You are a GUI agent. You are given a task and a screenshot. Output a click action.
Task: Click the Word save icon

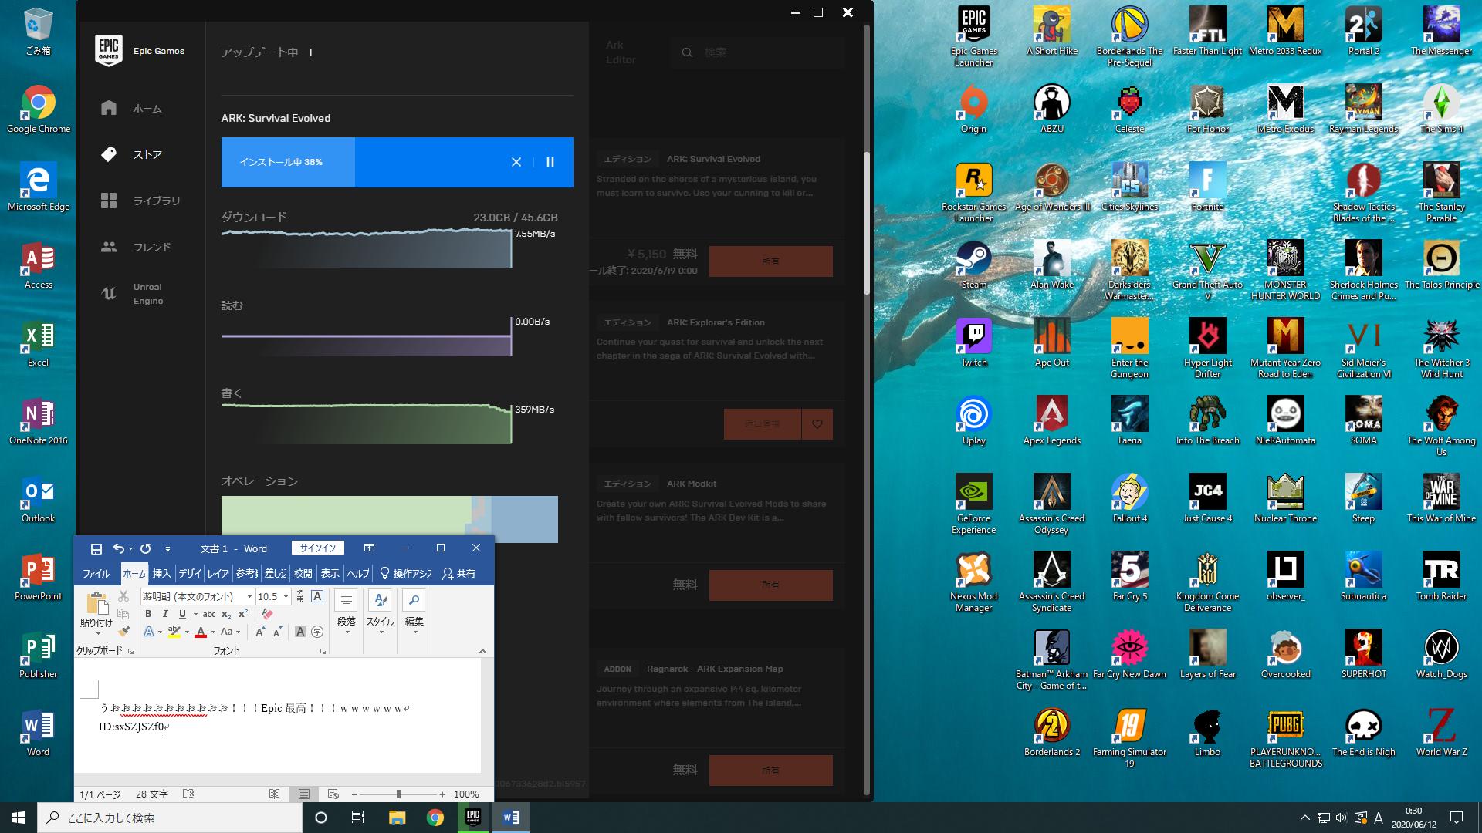(x=96, y=548)
